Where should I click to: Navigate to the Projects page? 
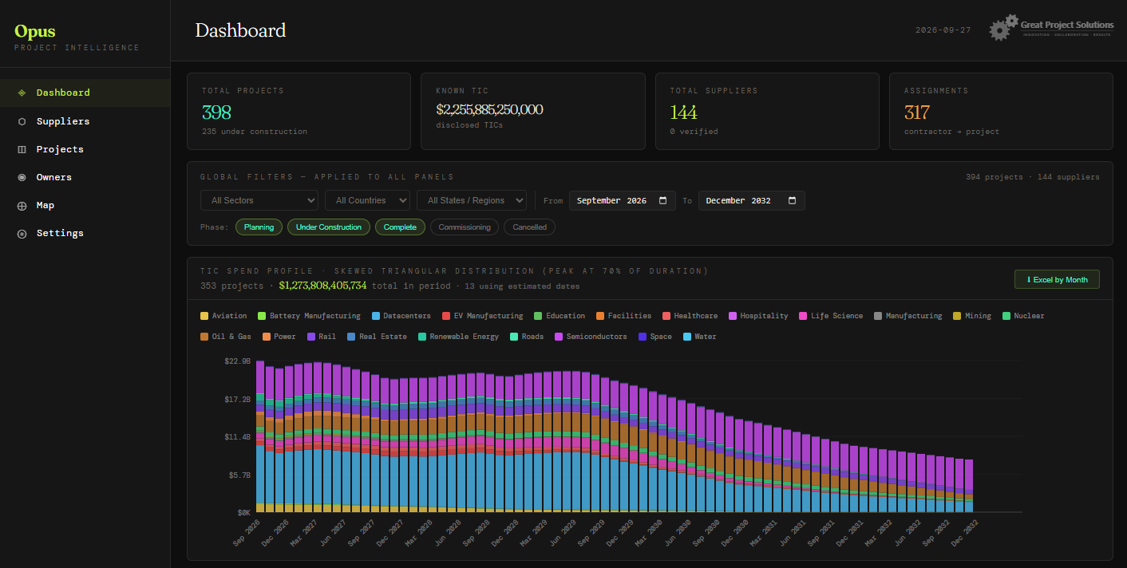[x=85, y=149]
